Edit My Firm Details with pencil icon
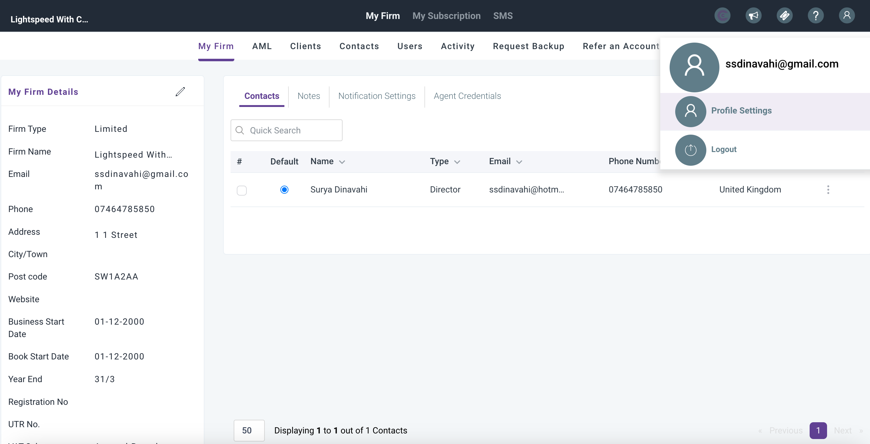Image resolution: width=870 pixels, height=444 pixels. pyautogui.click(x=180, y=92)
